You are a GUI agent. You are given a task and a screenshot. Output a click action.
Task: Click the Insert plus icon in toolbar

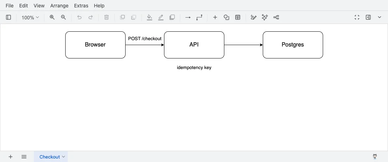pos(215,17)
